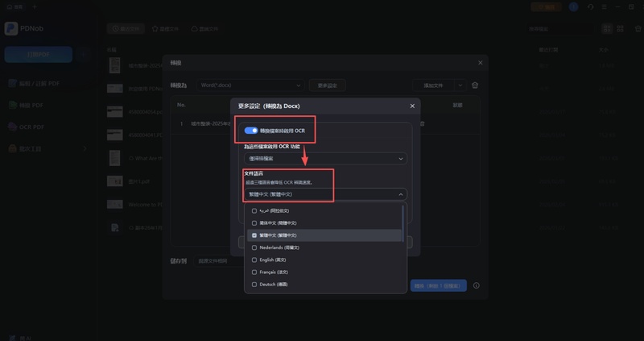
Task: Check the Français language checkbox
Action: [254, 272]
